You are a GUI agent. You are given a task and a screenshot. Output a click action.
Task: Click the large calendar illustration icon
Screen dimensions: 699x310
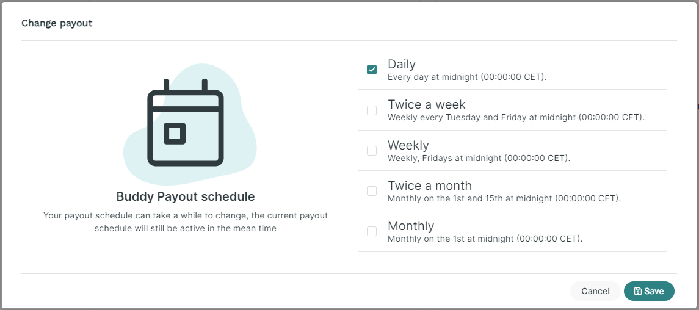[x=186, y=123]
